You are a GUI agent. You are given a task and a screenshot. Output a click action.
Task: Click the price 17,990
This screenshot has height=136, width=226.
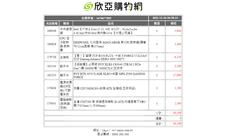pos(177,75)
